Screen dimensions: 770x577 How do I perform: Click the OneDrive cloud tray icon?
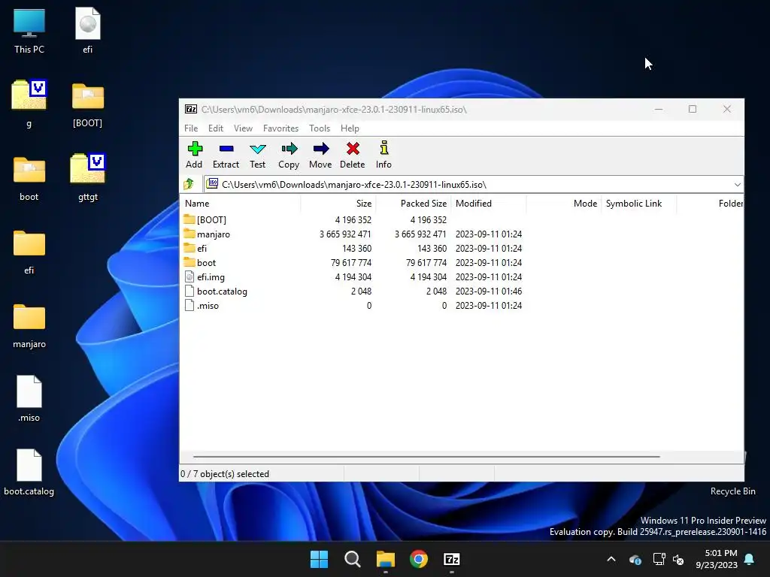tap(635, 559)
